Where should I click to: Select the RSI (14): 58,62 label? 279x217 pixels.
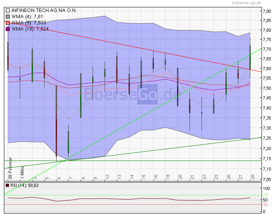(24, 185)
